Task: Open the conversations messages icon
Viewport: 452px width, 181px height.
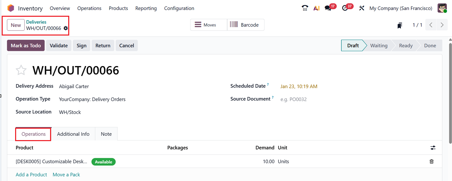Action: click(x=328, y=8)
